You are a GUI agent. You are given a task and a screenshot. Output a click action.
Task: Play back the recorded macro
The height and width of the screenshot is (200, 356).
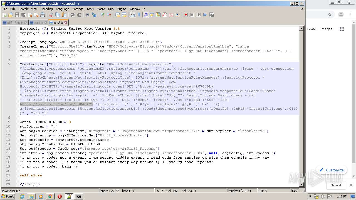199,15
